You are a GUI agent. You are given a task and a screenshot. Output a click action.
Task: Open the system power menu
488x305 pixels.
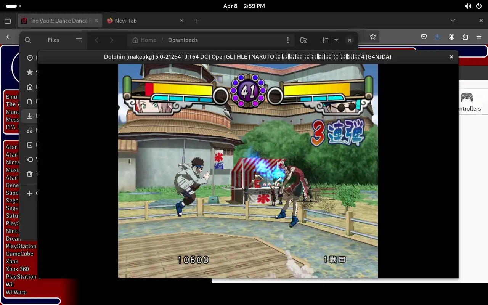pyautogui.click(x=479, y=6)
